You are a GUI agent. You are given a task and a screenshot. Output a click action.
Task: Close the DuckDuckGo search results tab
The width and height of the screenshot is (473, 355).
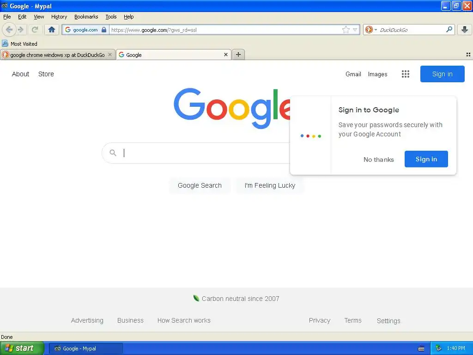110,55
